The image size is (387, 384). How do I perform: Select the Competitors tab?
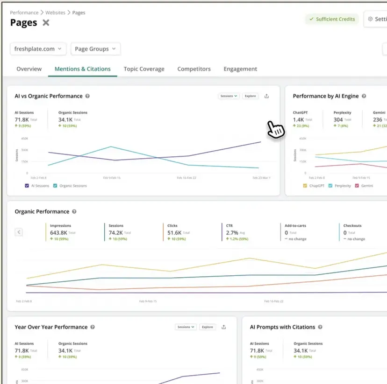tap(193, 69)
